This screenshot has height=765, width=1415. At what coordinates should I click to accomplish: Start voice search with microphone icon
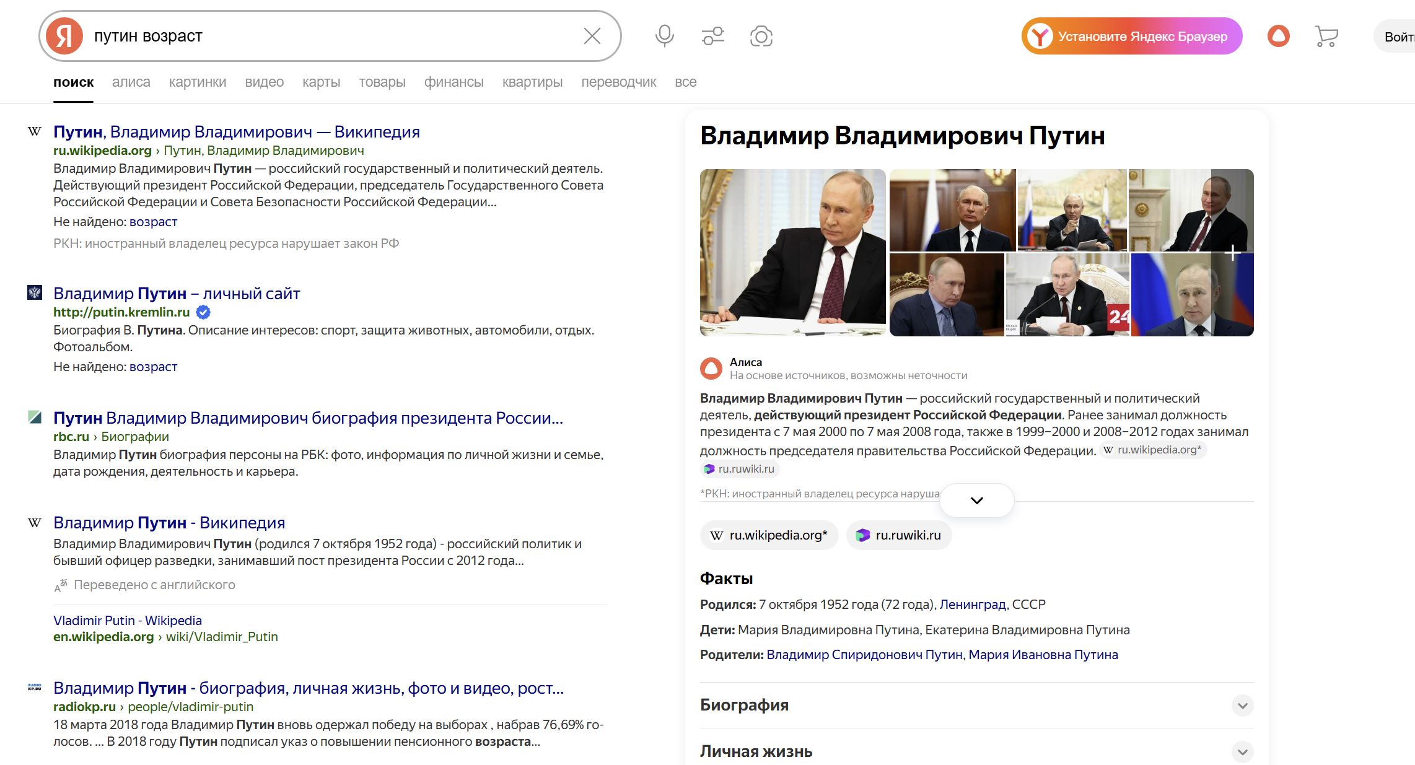pyautogui.click(x=665, y=36)
